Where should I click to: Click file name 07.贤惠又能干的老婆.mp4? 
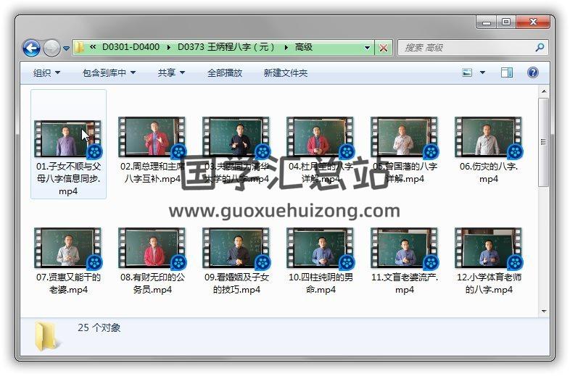point(68,283)
